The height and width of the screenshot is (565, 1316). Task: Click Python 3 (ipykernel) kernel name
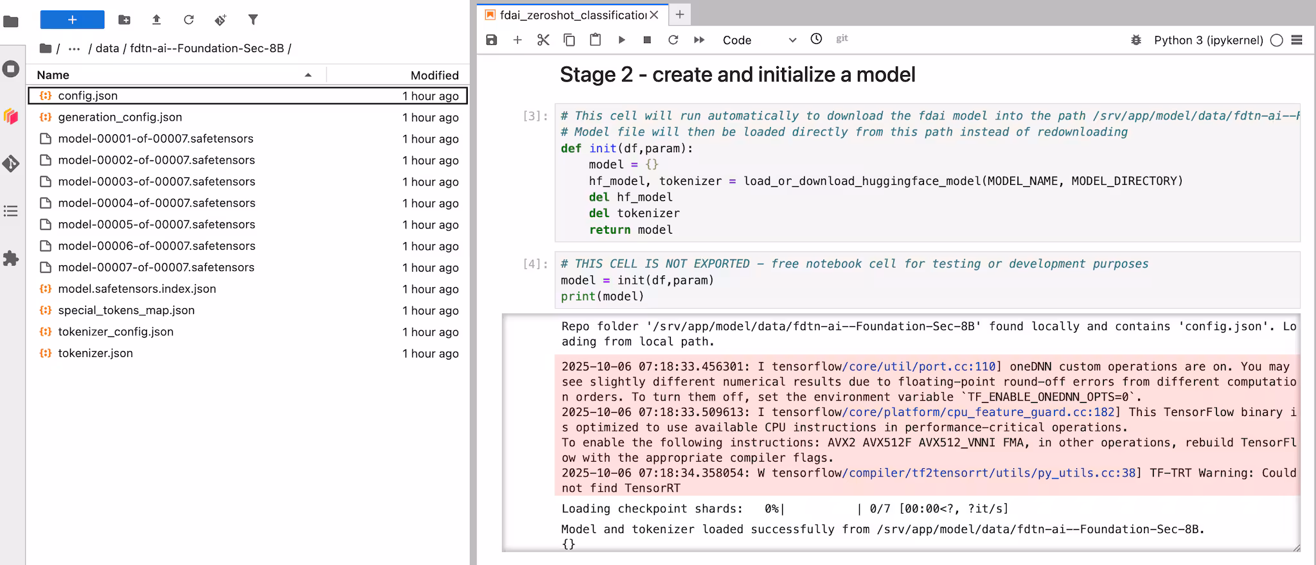1208,40
